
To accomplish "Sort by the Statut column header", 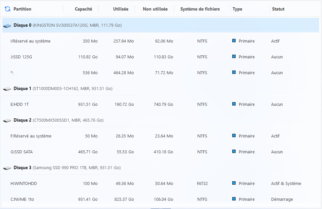I will (x=278, y=9).
